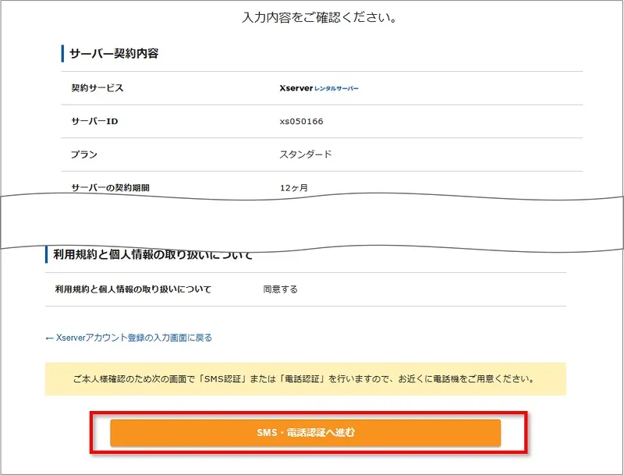Image resolution: width=624 pixels, height=475 pixels.
Task: Click the サーバーID row label
Action: 94,121
